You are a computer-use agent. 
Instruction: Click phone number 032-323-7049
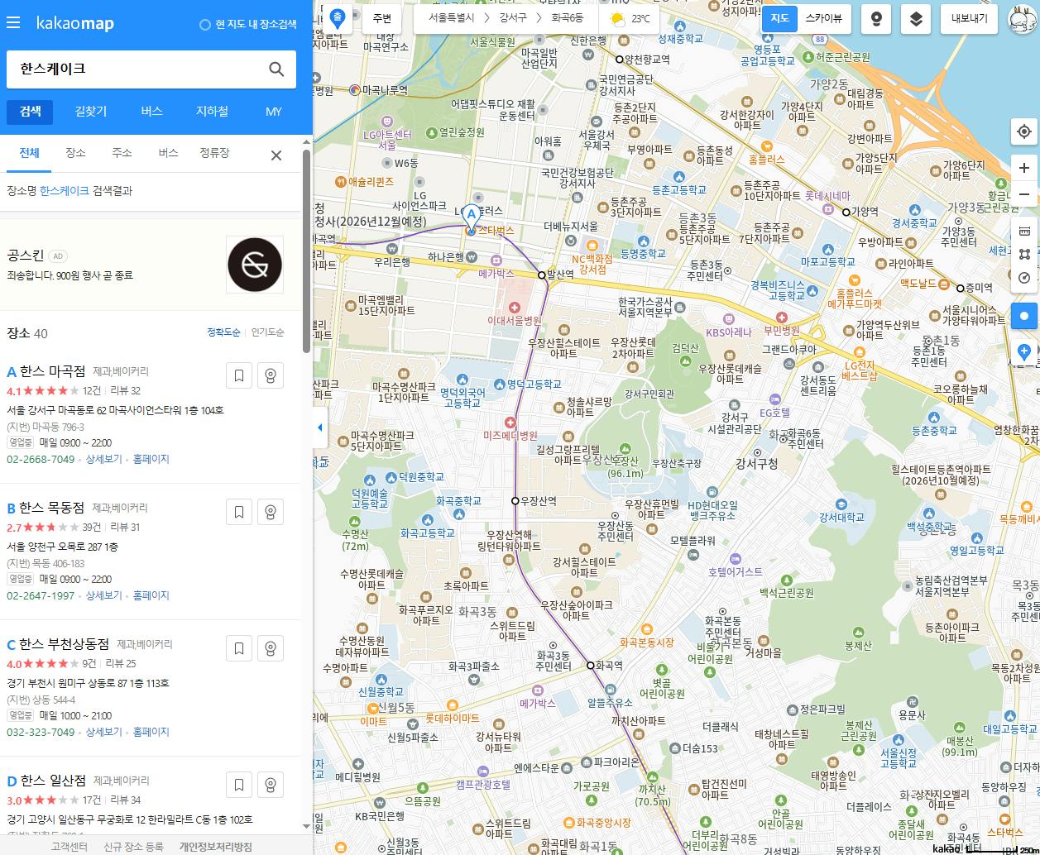(41, 732)
